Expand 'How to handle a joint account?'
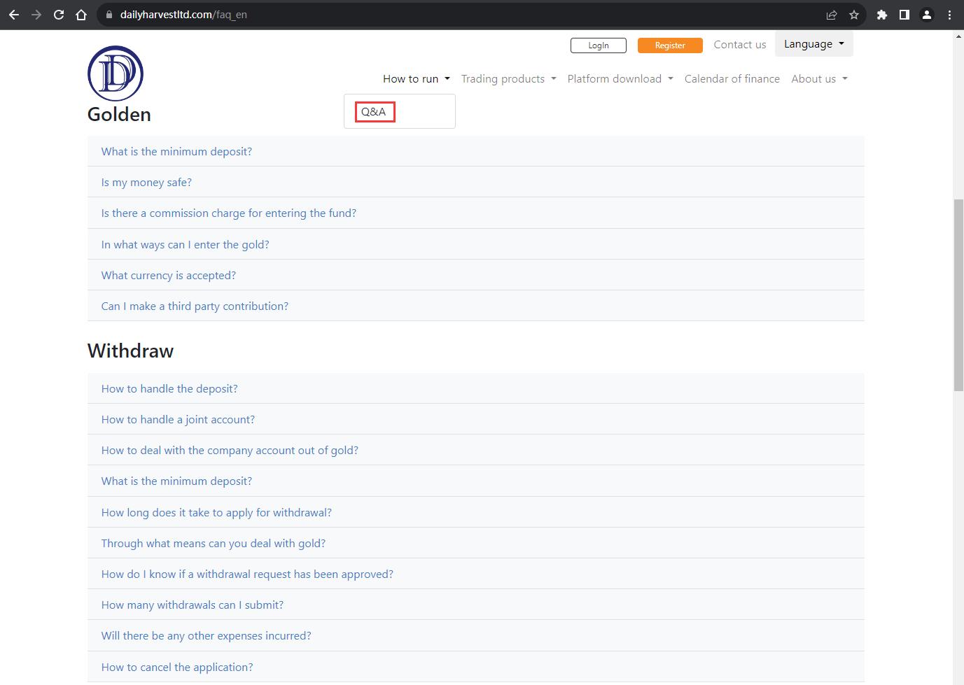This screenshot has width=964, height=685. pyautogui.click(x=476, y=419)
